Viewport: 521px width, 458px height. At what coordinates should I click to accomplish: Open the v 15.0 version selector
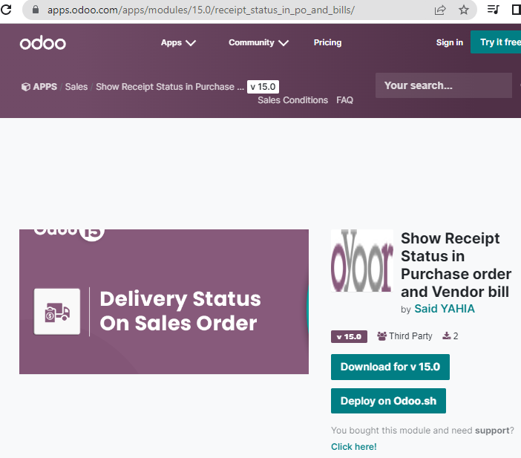point(263,87)
